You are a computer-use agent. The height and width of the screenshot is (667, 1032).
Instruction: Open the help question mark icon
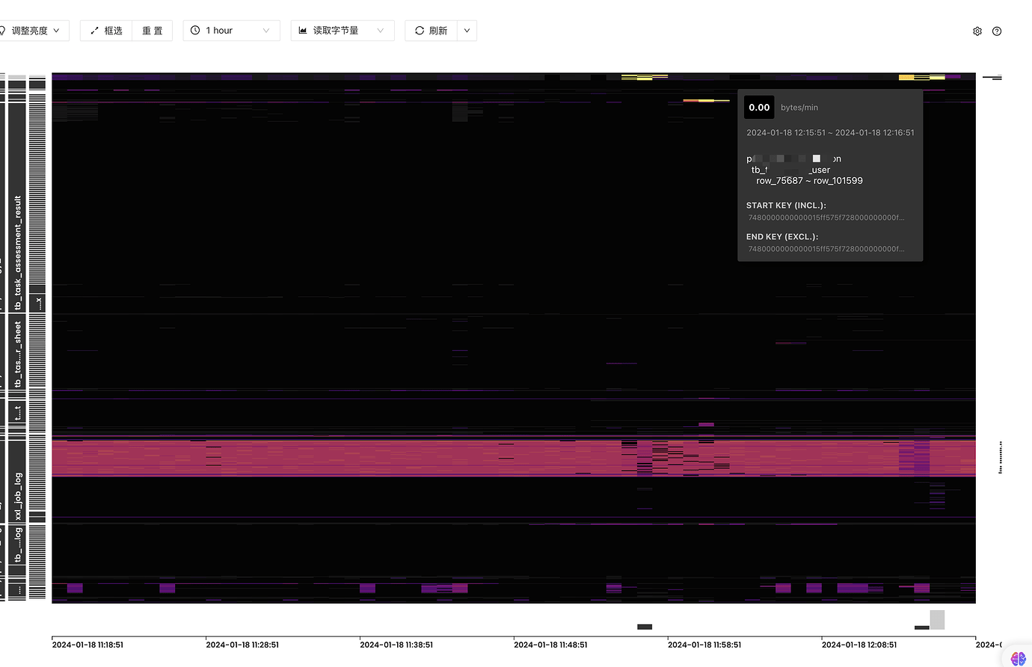(x=996, y=31)
